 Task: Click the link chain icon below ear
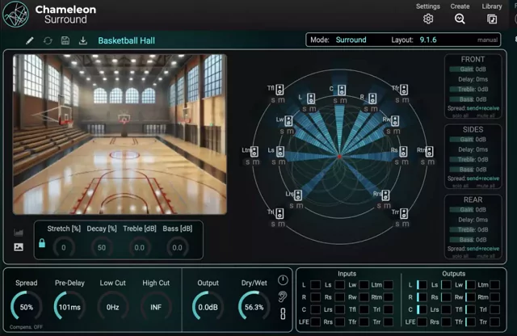click(x=283, y=313)
